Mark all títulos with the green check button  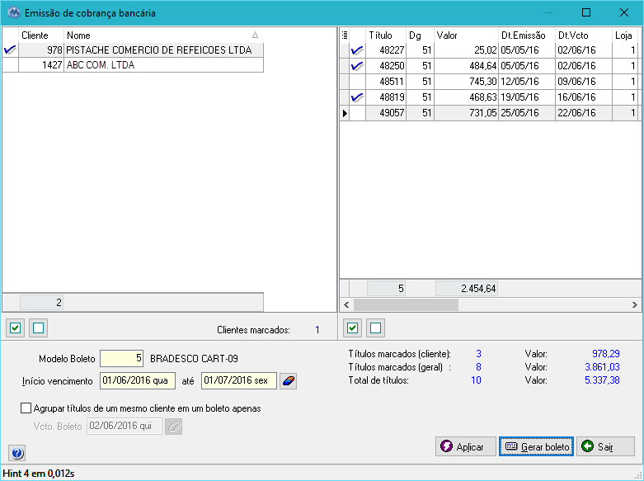[x=353, y=328]
